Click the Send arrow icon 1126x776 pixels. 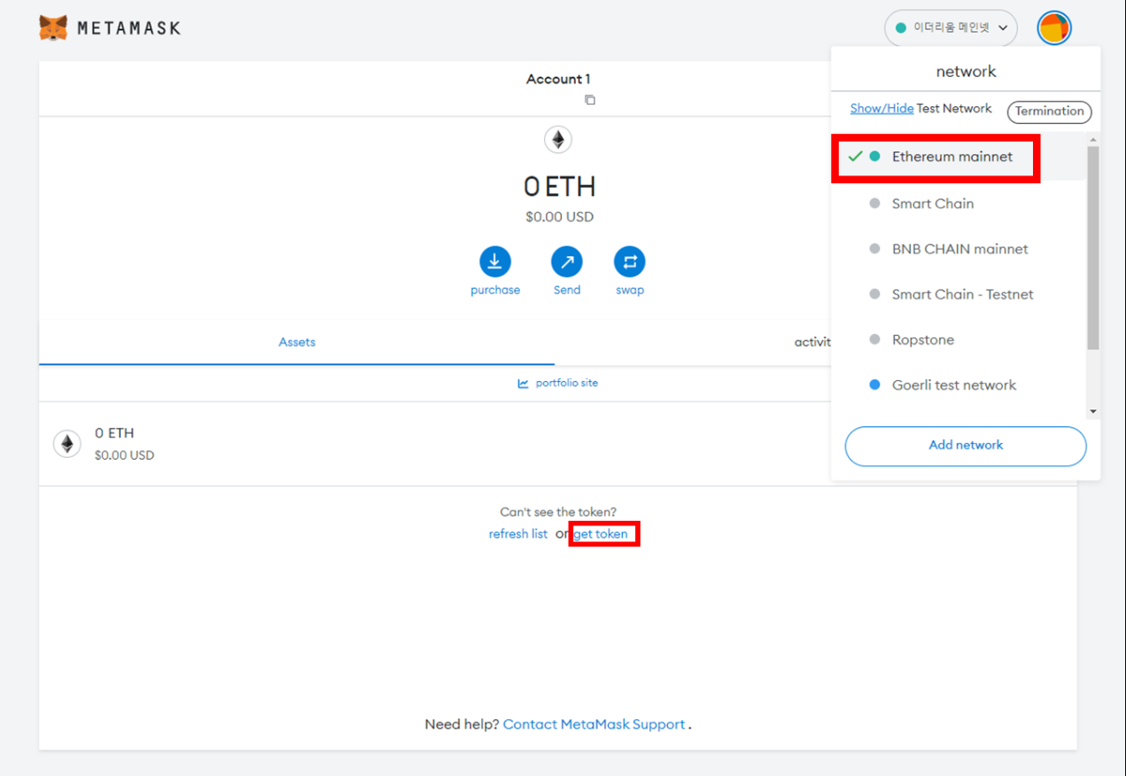coord(567,262)
